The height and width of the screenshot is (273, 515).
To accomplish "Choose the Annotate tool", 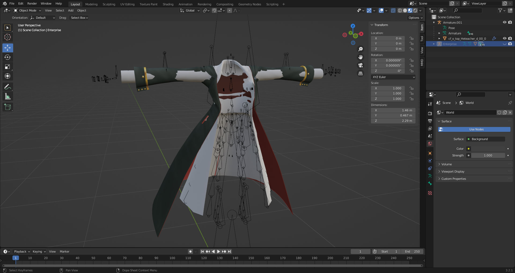I will 8,87.
